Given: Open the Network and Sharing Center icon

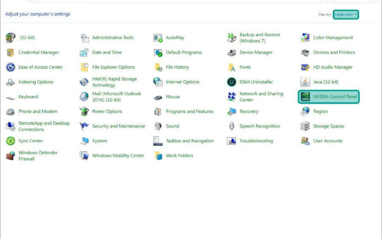Looking at the screenshot, I should click(232, 97).
